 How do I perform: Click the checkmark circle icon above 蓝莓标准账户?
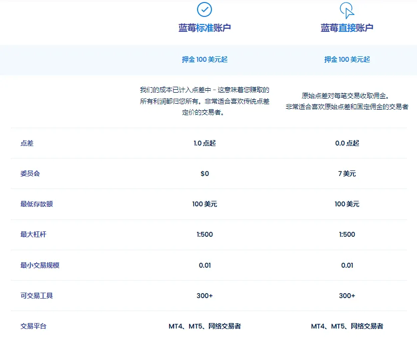204,9
